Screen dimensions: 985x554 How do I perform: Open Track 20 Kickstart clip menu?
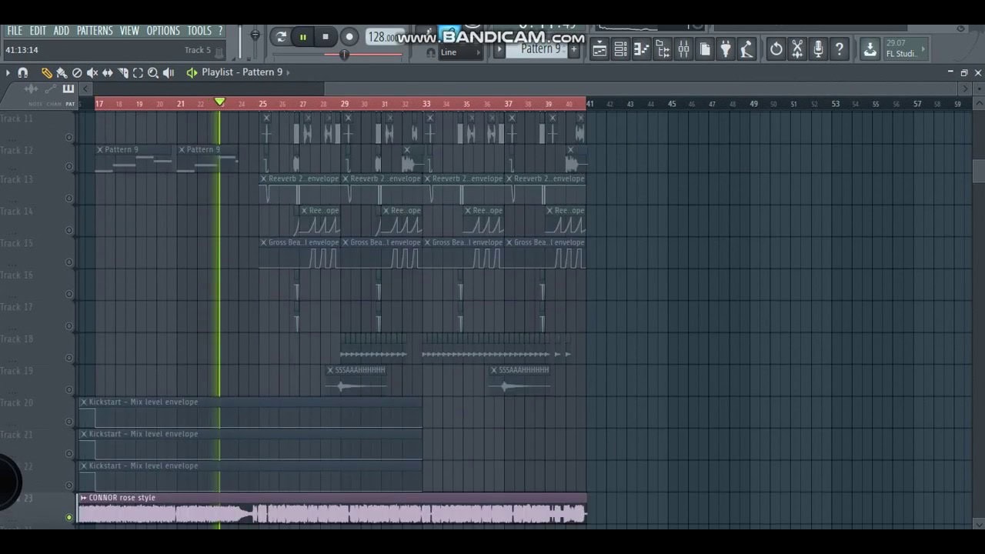point(84,402)
